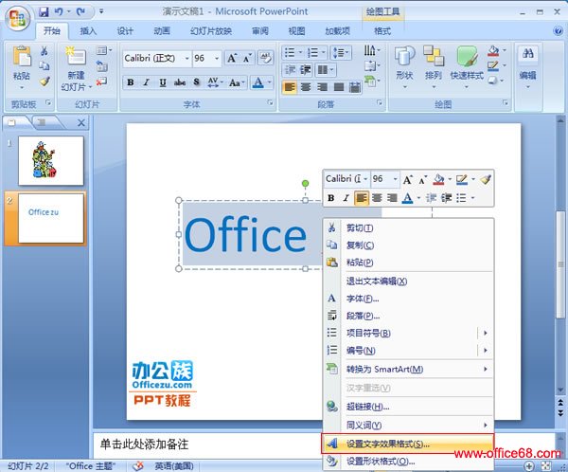
Task: Switch to the 动画 ribbon tab
Action: pyautogui.click(x=162, y=31)
